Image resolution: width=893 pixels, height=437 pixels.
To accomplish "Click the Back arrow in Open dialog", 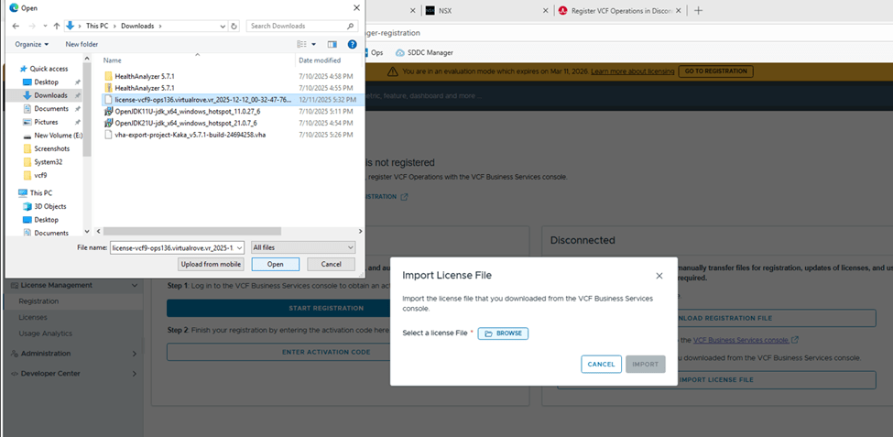I will [x=17, y=26].
